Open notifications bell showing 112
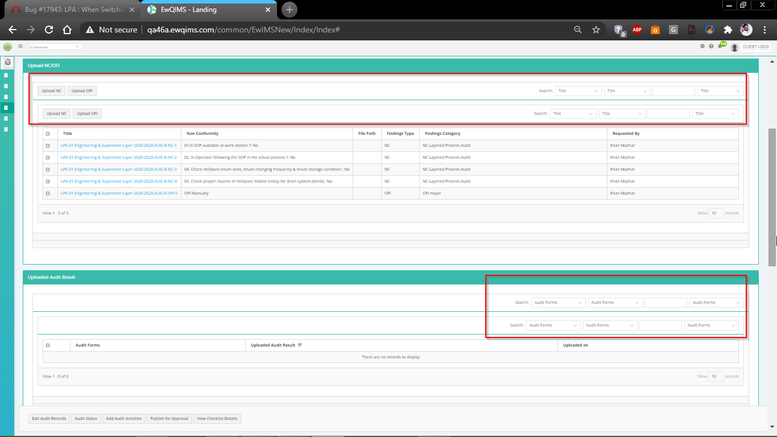Viewport: 777px width, 437px height. click(x=721, y=46)
